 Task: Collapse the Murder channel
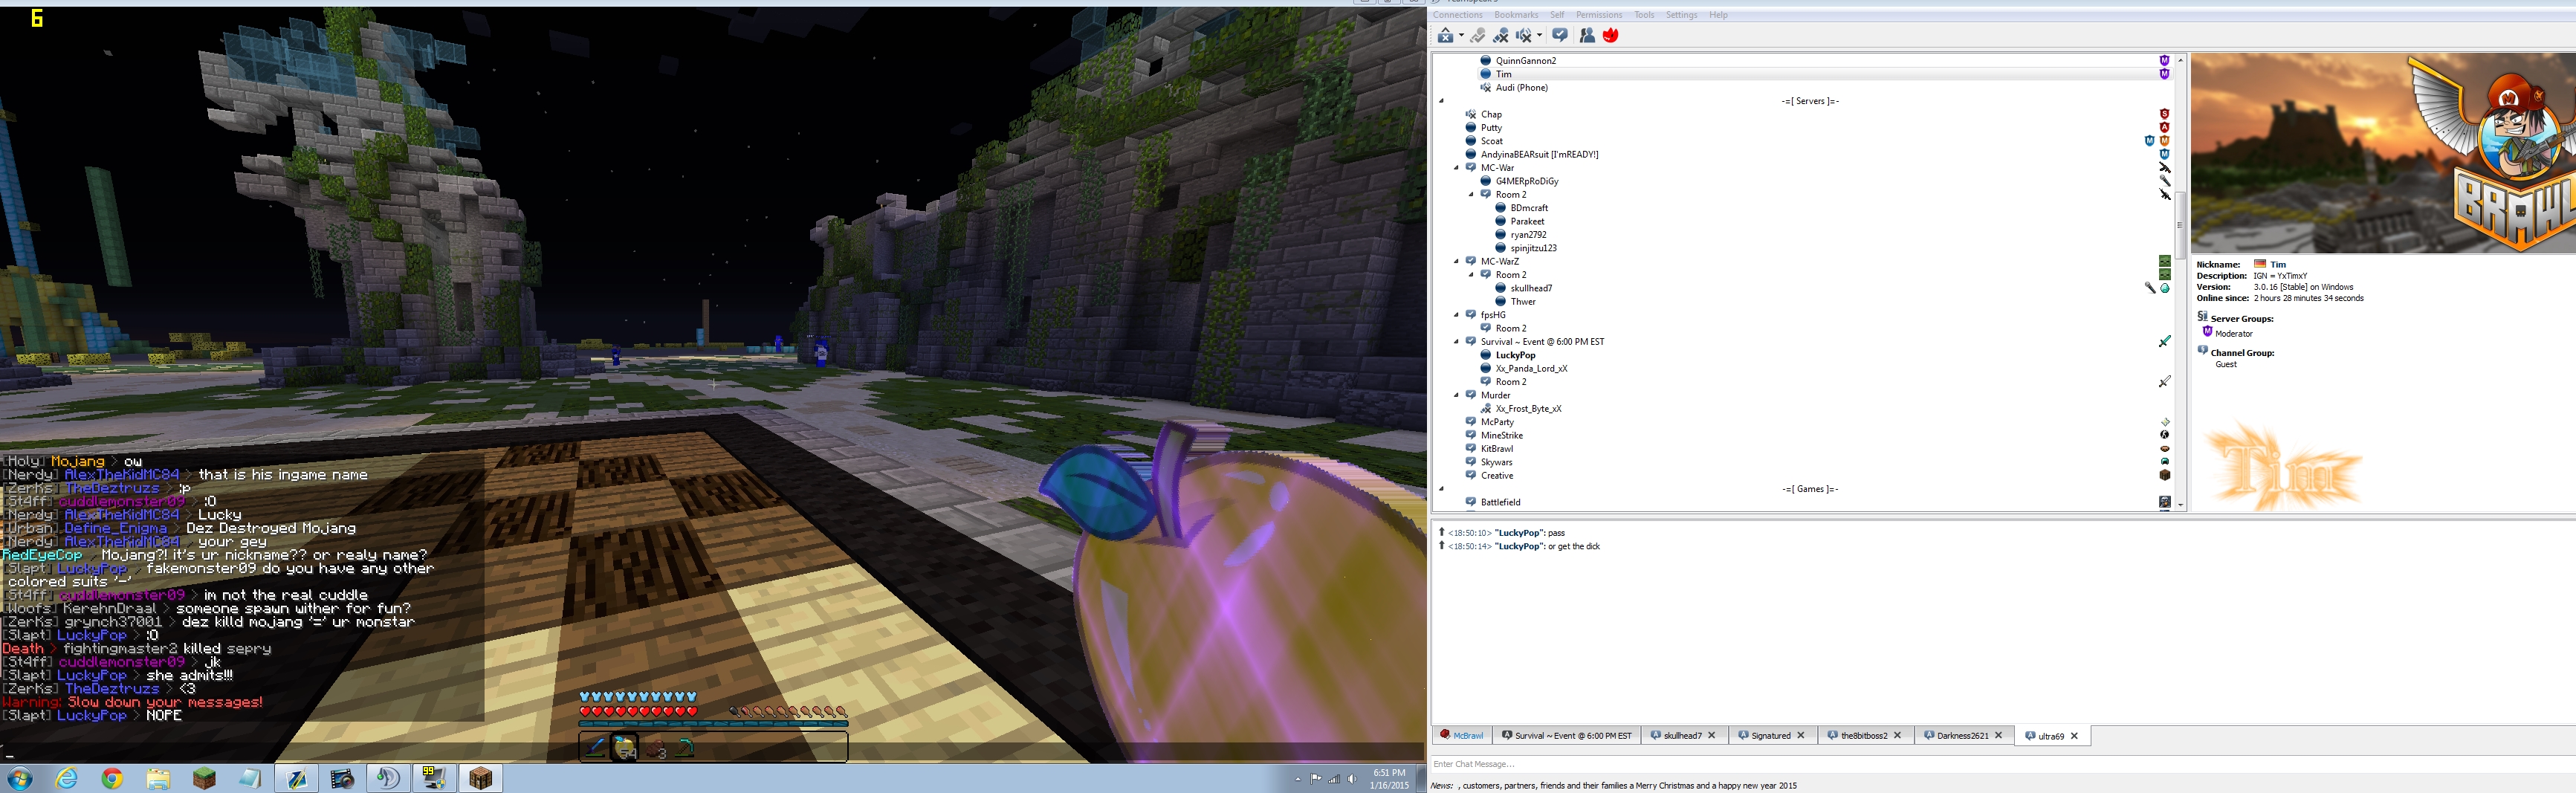1456,396
